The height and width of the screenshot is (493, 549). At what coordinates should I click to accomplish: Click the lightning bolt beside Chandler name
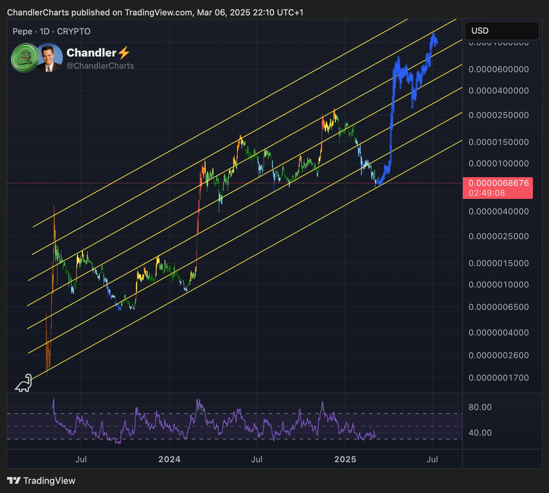coord(124,53)
